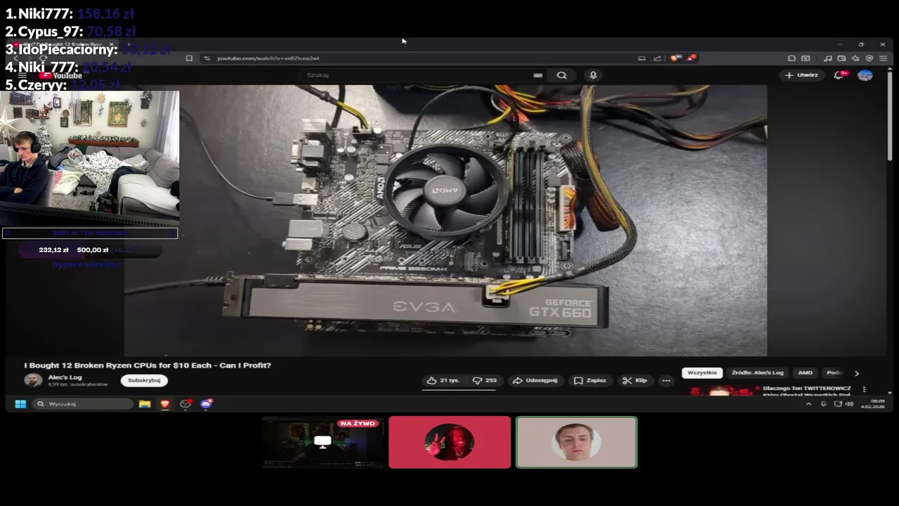Dislike the video showing 253

click(485, 380)
